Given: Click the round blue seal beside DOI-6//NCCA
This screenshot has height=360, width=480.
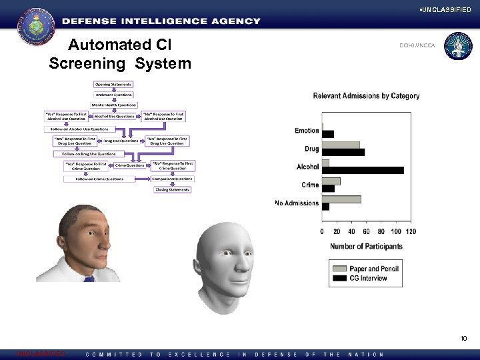Looking at the screenshot, I should click(x=458, y=46).
